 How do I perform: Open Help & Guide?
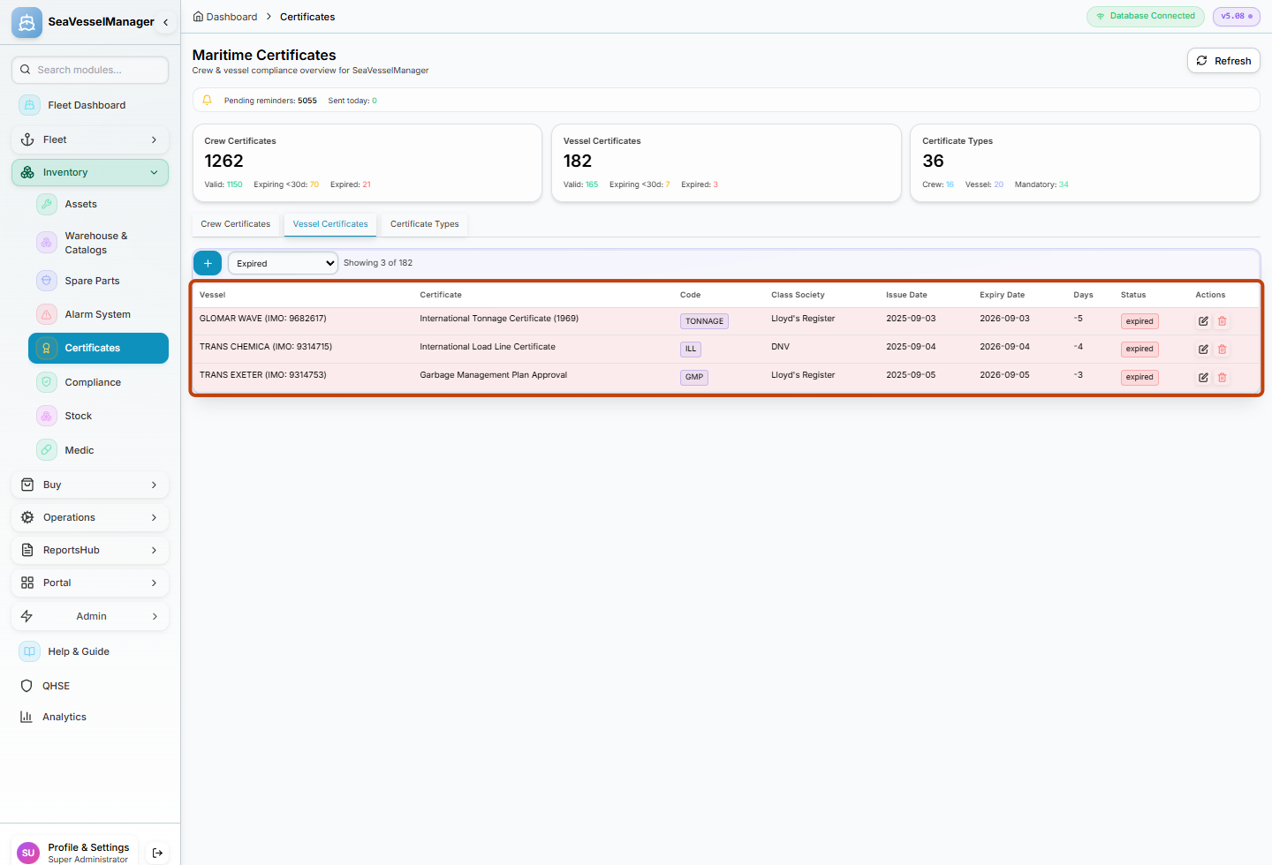90,651
